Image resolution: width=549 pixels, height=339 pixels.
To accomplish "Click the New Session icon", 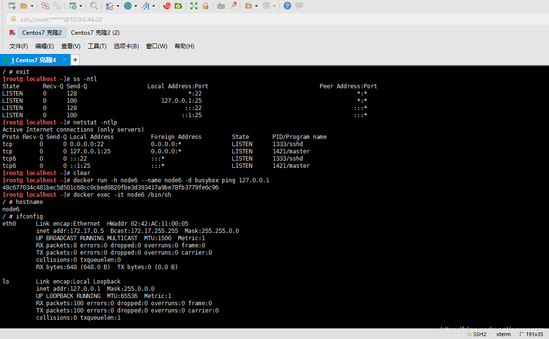I will [12, 6].
